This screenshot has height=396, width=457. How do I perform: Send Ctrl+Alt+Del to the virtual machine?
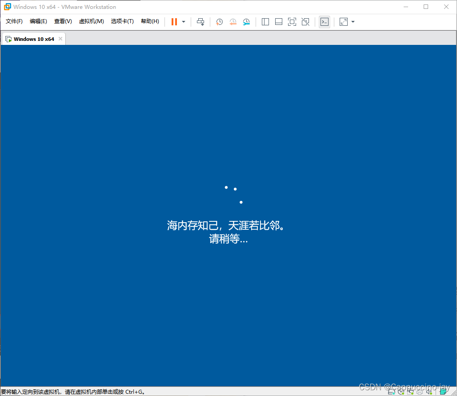tap(200, 21)
